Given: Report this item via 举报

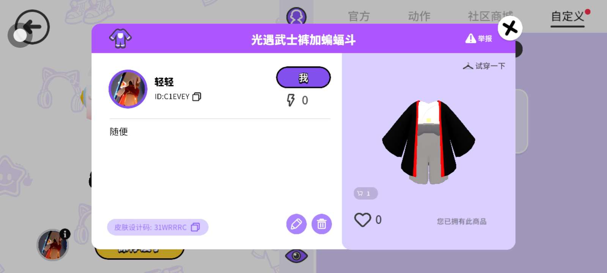Looking at the screenshot, I should tap(479, 39).
